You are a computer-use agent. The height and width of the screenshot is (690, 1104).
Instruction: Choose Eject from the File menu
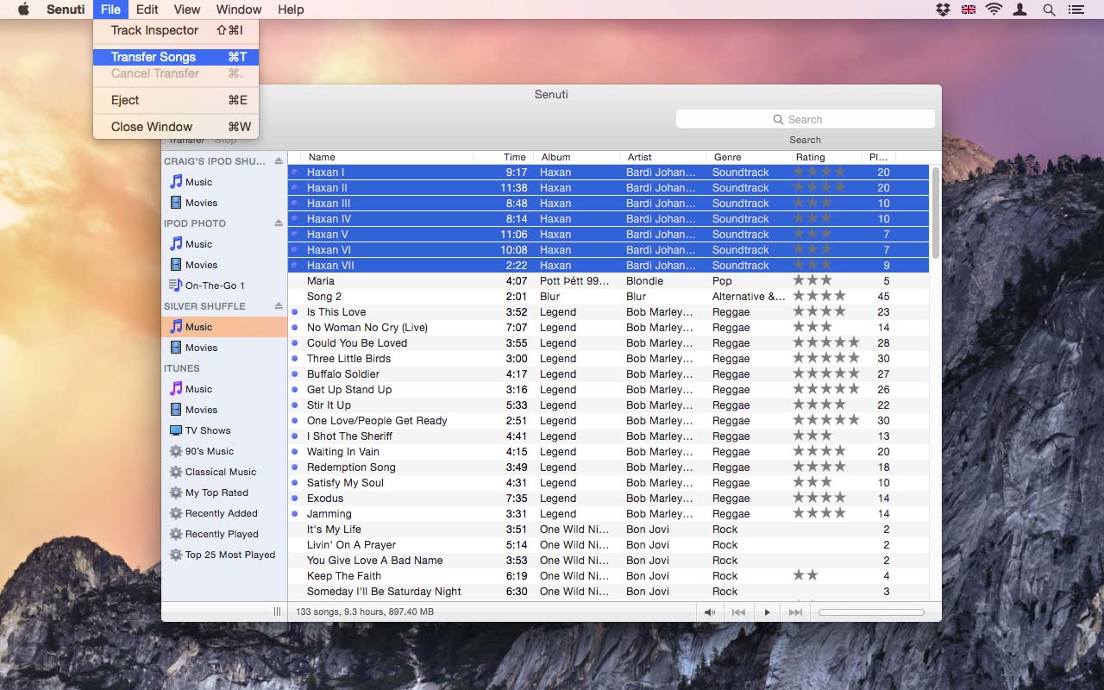(x=176, y=100)
